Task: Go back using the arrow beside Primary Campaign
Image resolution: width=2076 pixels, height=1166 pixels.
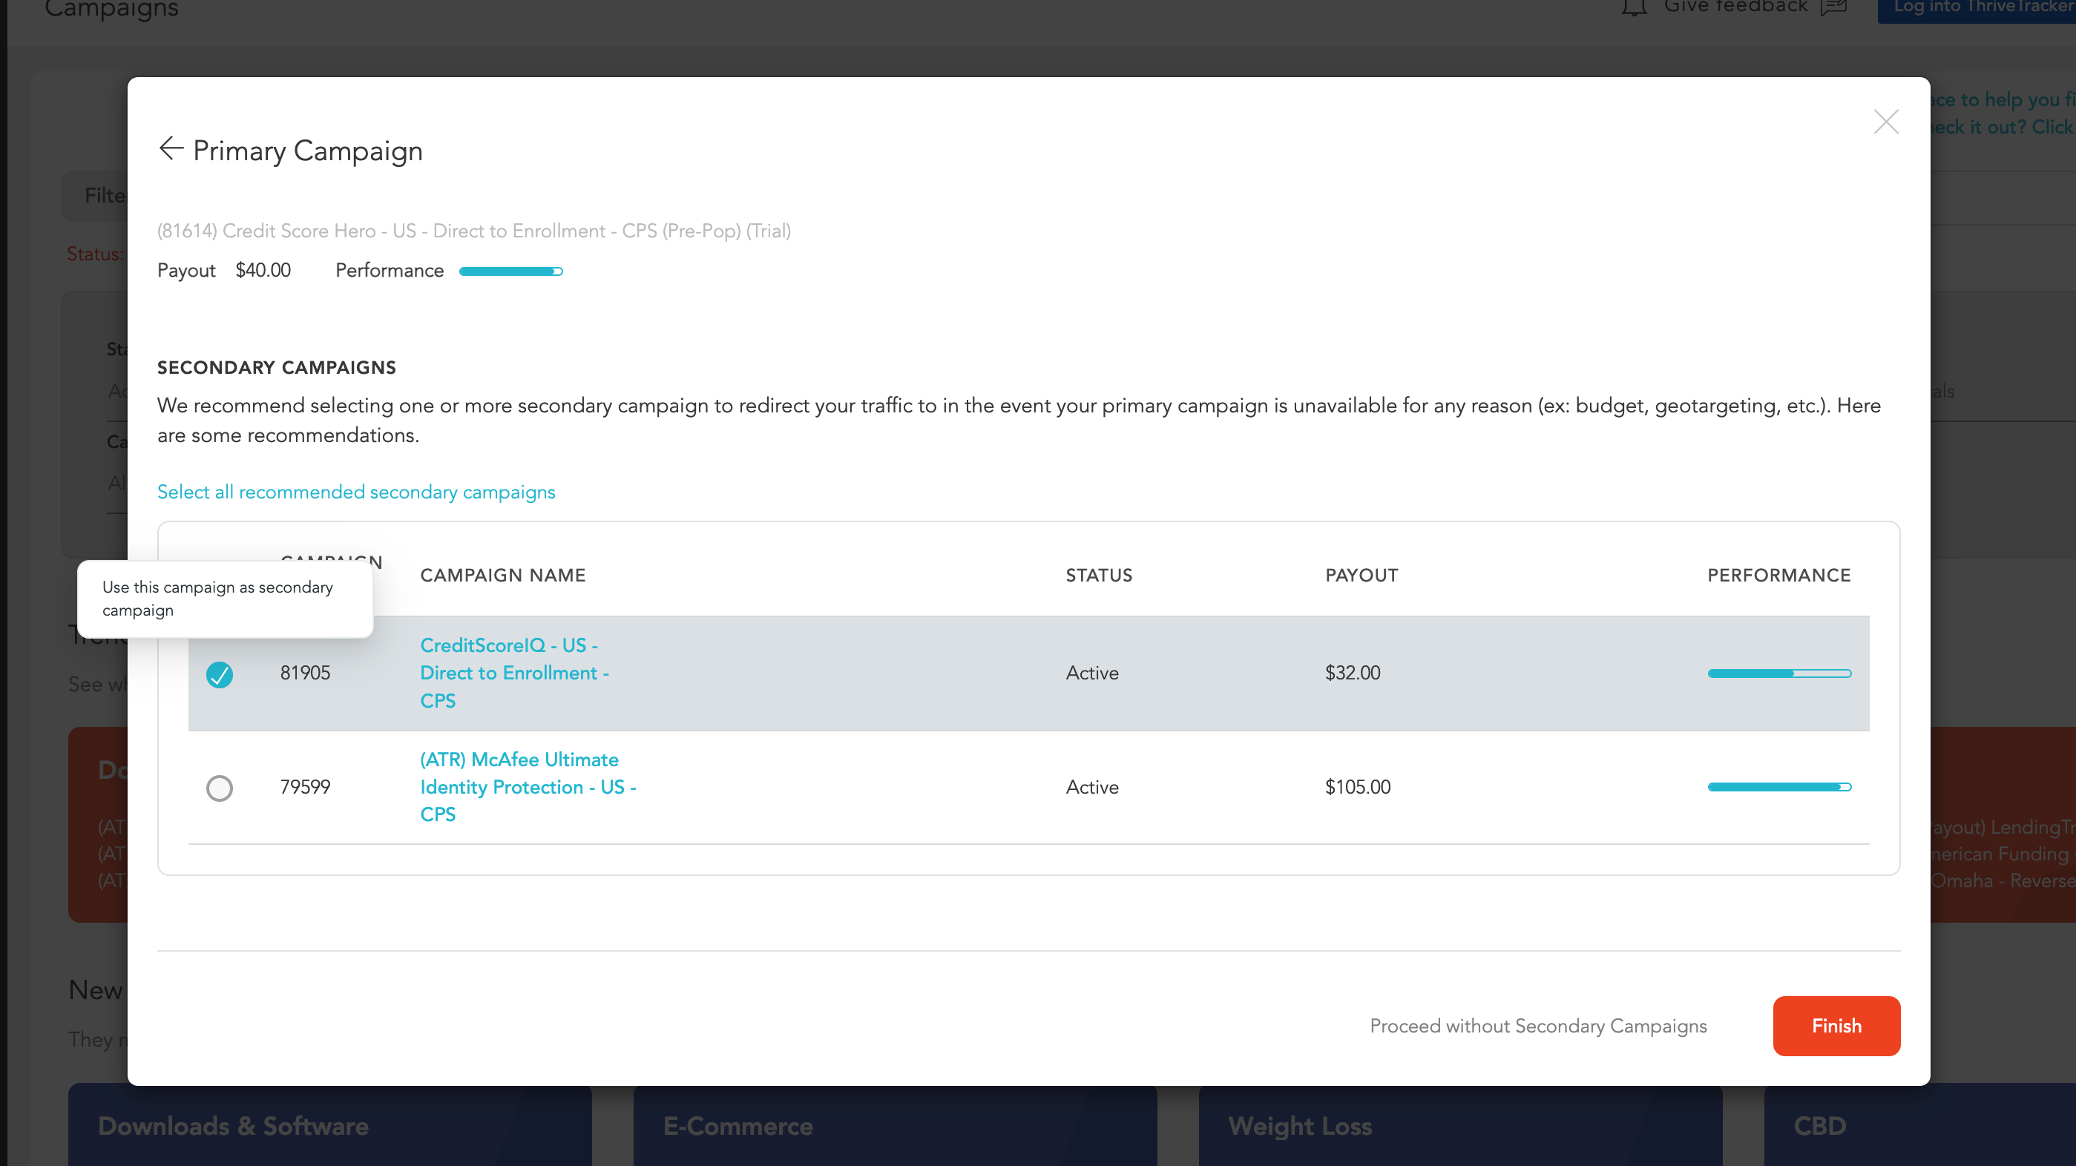Action: (171, 149)
